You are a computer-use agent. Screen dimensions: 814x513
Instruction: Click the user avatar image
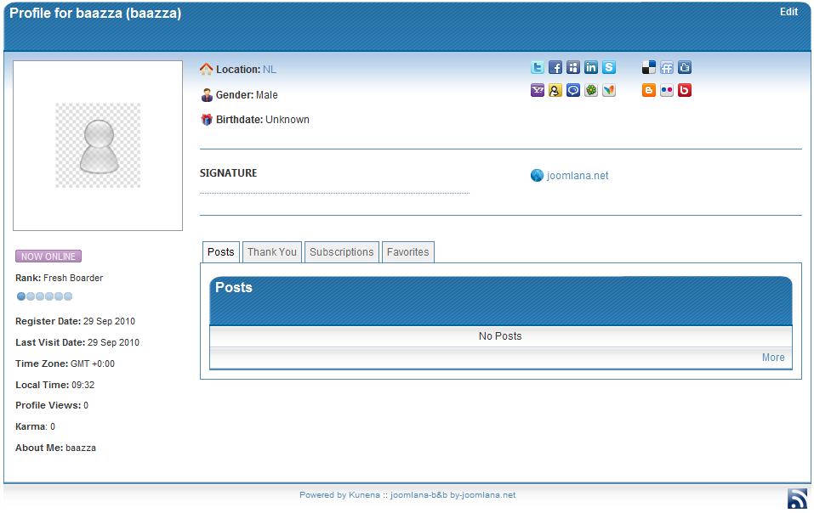pyautogui.click(x=98, y=145)
